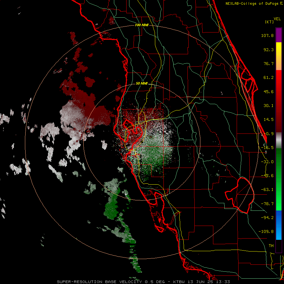Click the -47.6 velocity scale value

click(267, 176)
